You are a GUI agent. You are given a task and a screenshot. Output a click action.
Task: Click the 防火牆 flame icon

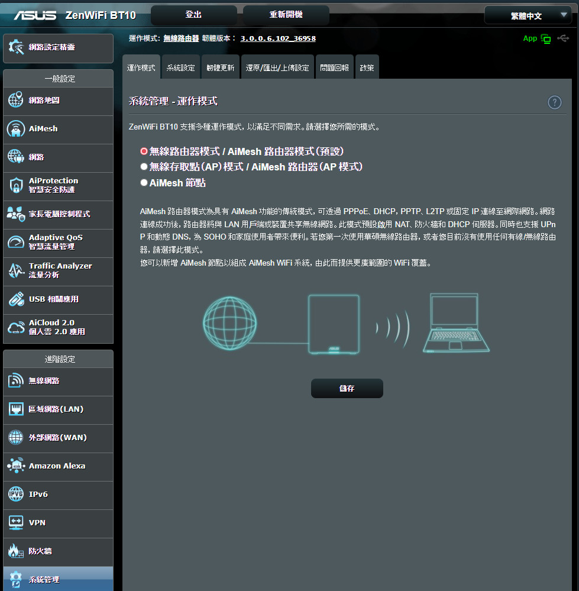point(16,551)
